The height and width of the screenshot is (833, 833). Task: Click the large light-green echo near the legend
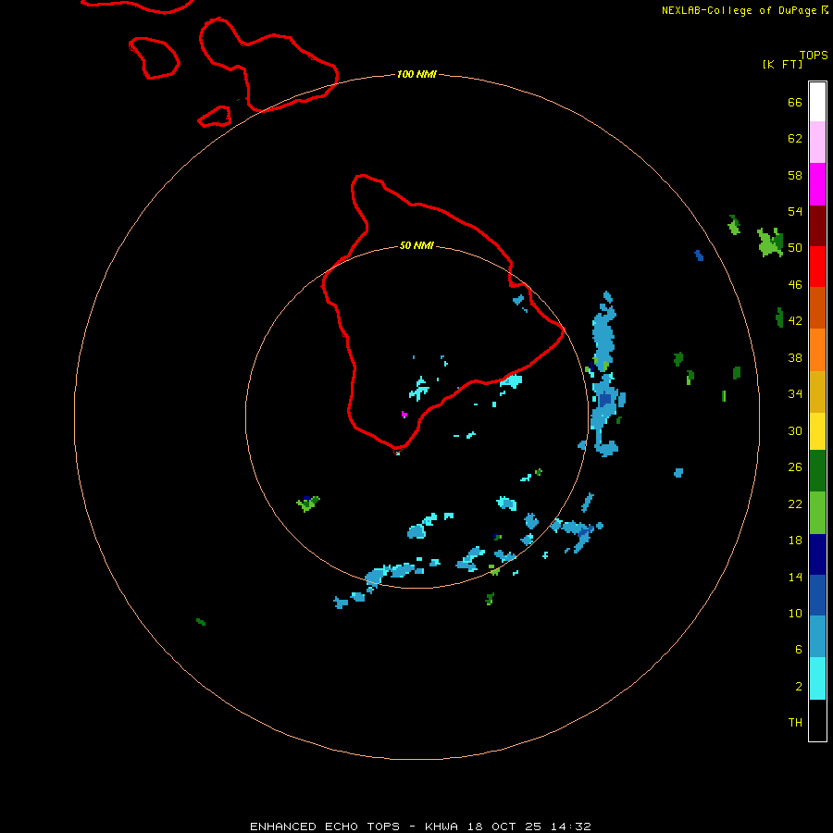pos(770,242)
